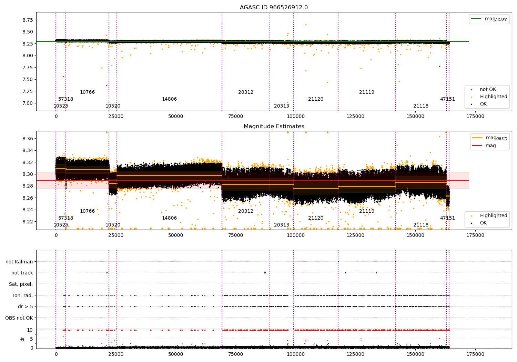This screenshot has height=362, width=517.
Task: Click the 8.75 y-axis tick in top plot
Action: click(x=27, y=20)
